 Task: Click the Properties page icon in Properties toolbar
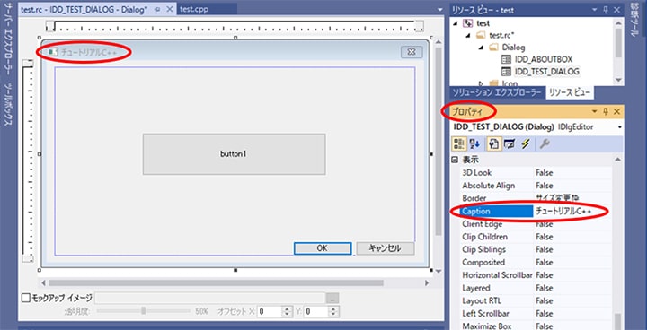[x=494, y=143]
